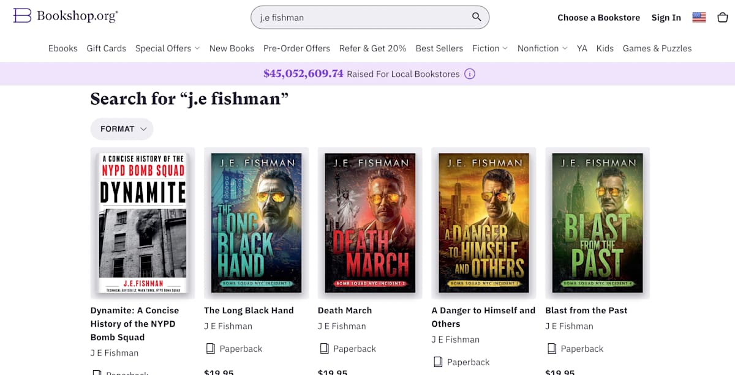Open the Blast from the Past cover
Screen dimensions: 735x375
point(597,223)
